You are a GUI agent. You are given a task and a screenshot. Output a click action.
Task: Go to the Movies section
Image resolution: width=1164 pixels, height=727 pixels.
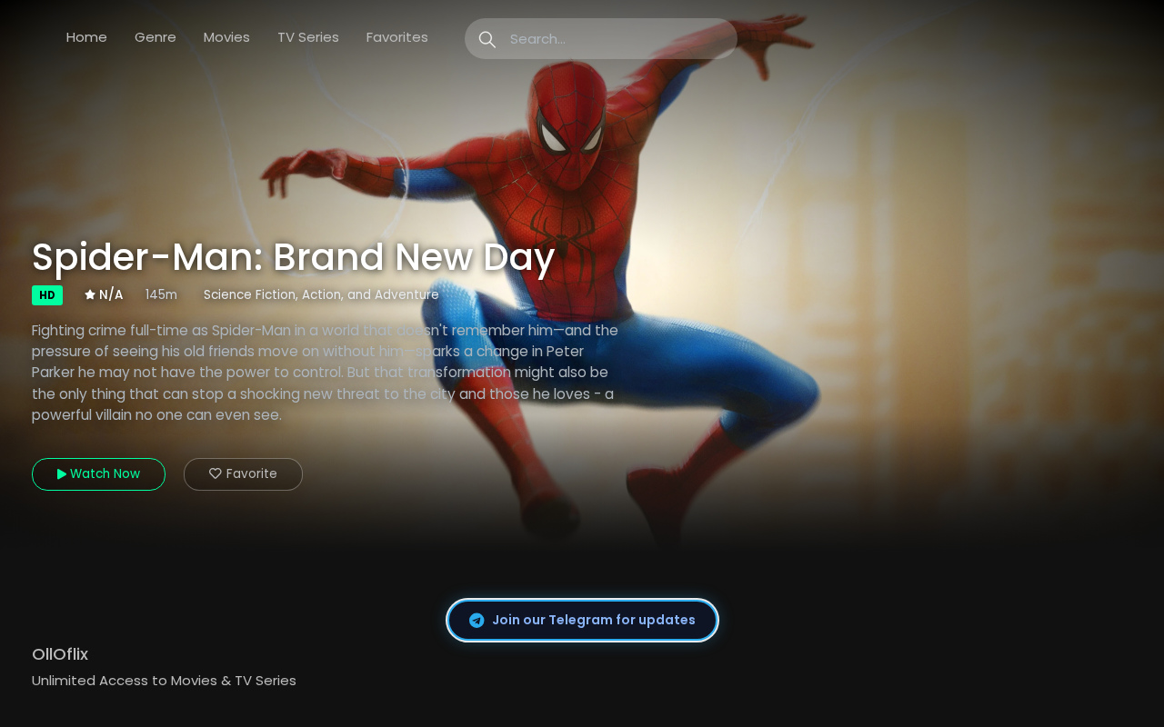click(226, 37)
